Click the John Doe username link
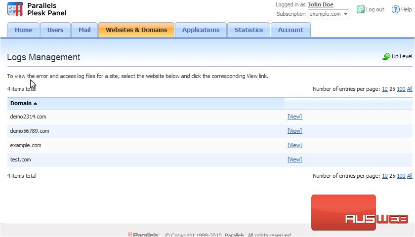This screenshot has width=415, height=237. coord(320,4)
